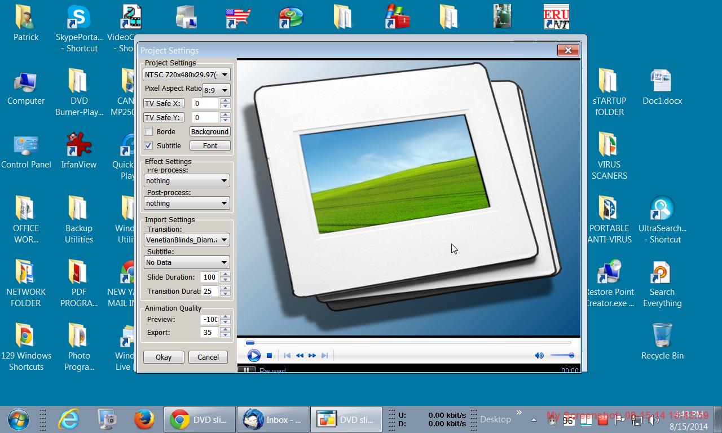Viewport: 722px width, 433px height.
Task: Click the Play button in preview player
Action: point(254,355)
